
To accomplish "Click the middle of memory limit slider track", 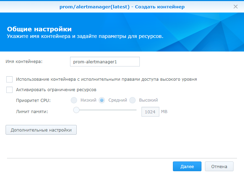I will point(106,110).
